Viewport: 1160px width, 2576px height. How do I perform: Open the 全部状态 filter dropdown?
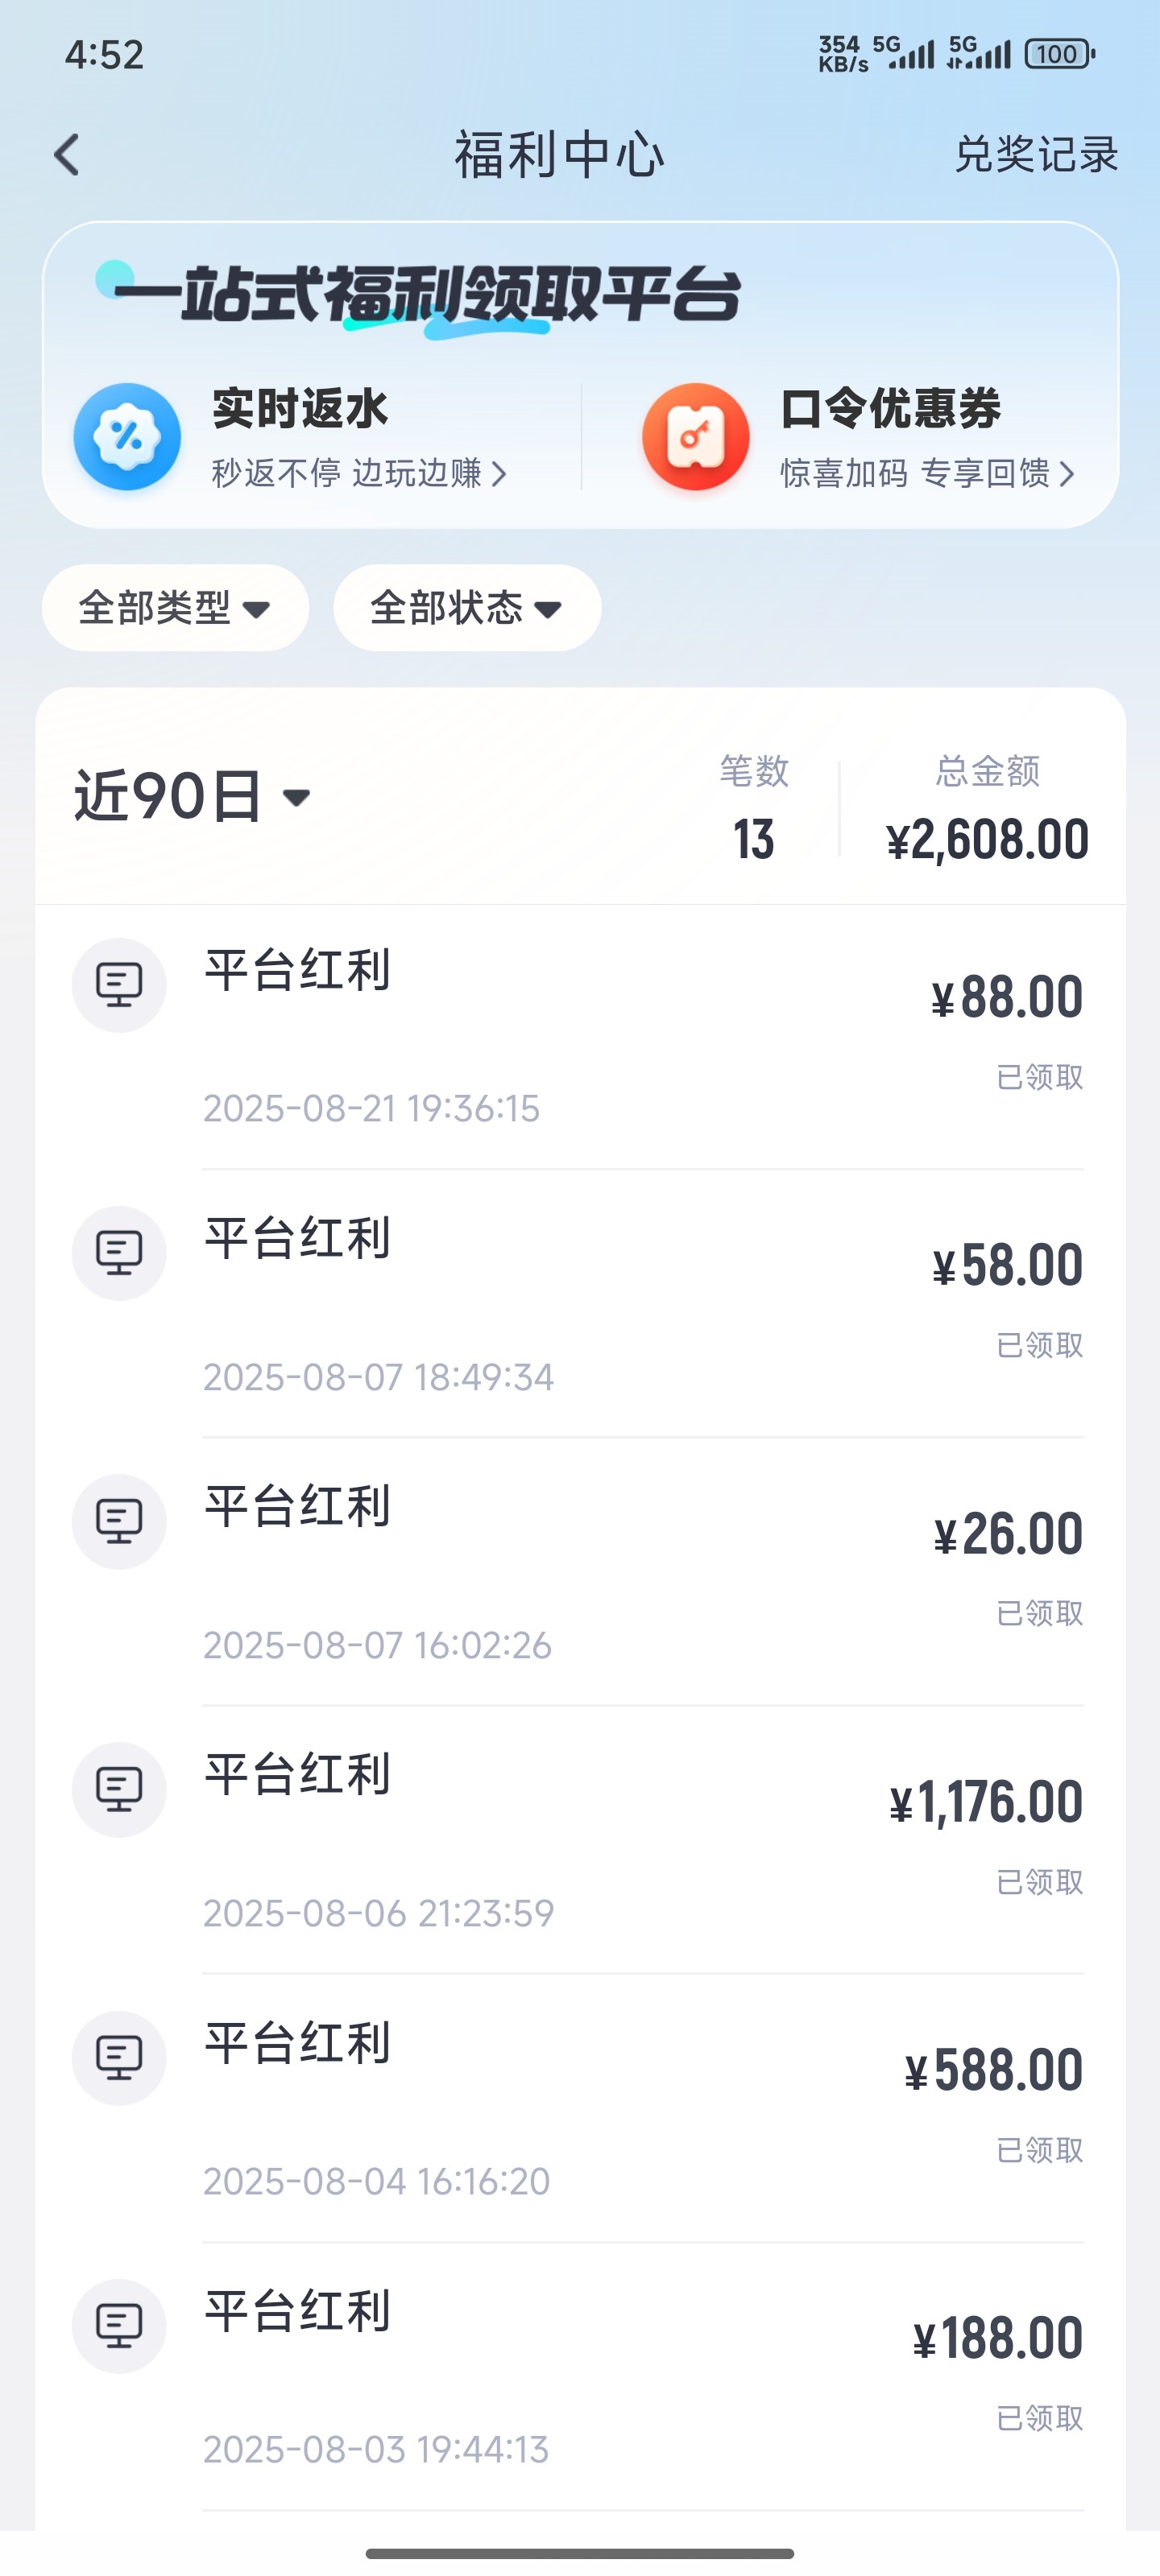point(466,608)
